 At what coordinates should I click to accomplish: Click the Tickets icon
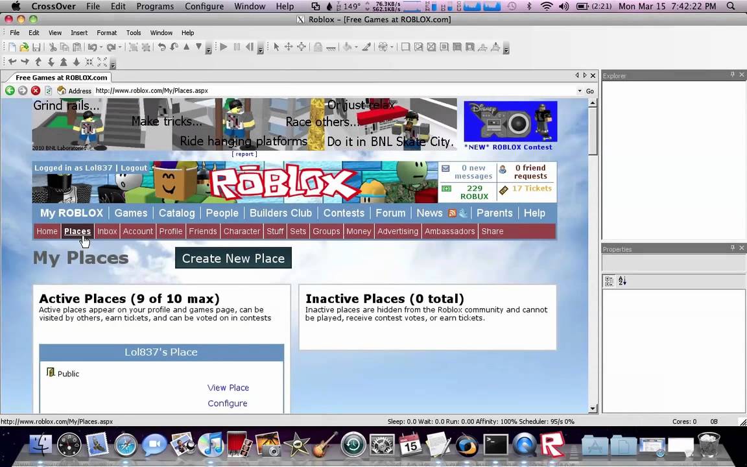[504, 190]
